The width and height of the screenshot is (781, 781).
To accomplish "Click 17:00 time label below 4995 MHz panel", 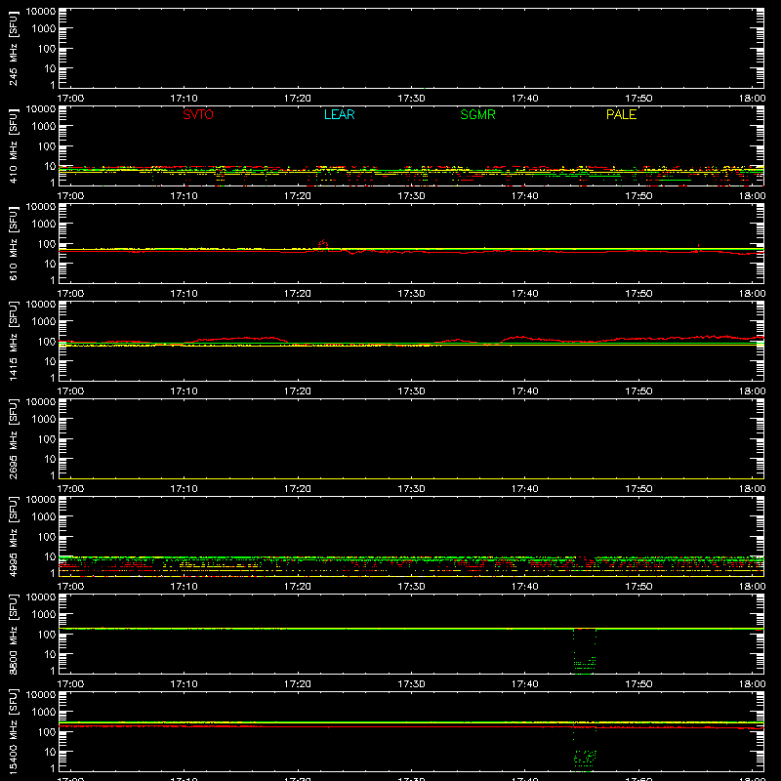I will coord(70,587).
